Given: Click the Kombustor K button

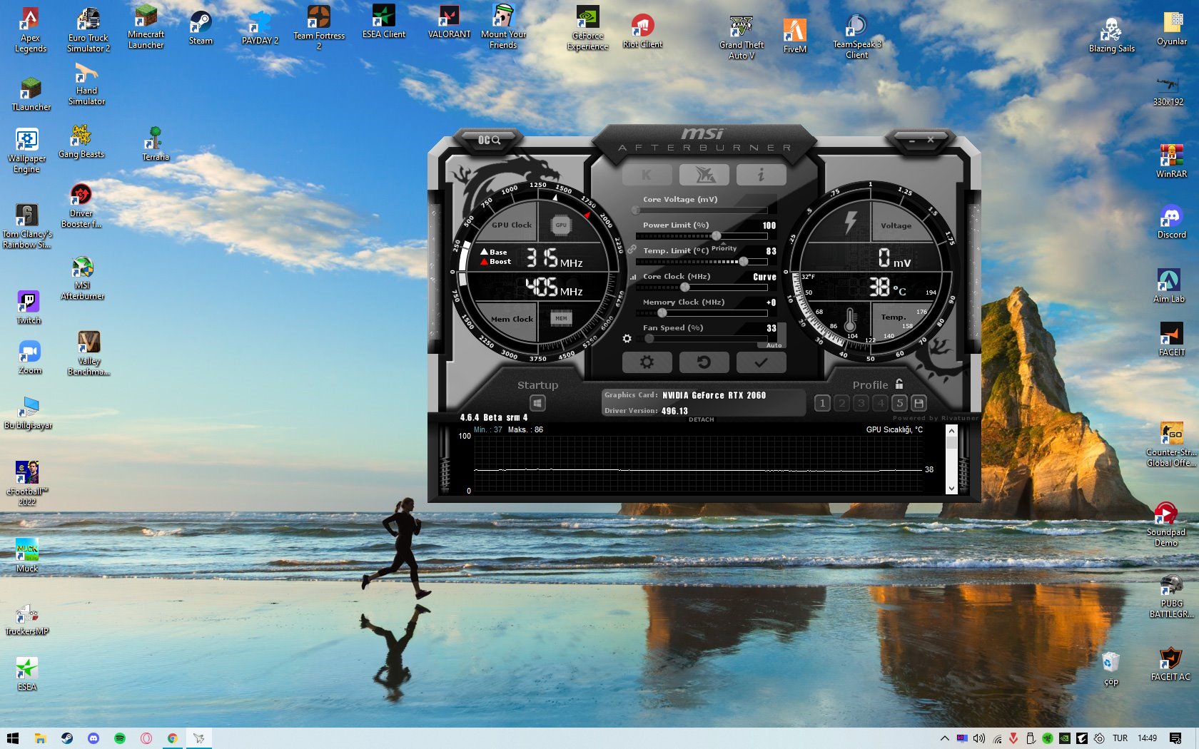Looking at the screenshot, I should coord(647,175).
